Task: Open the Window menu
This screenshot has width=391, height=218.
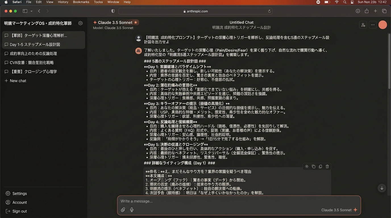Action: point(113,2)
